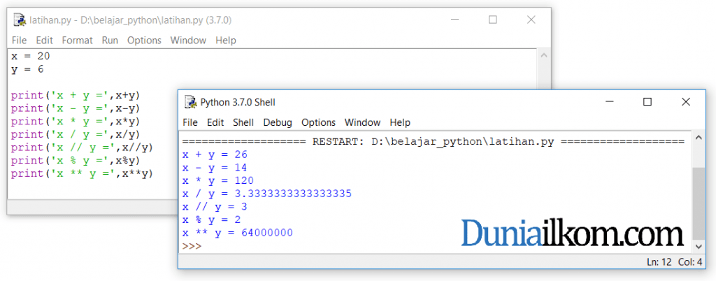The width and height of the screenshot is (716, 281).
Task: Maximize the Python 3.7.0 Shell window
Action: tap(647, 102)
